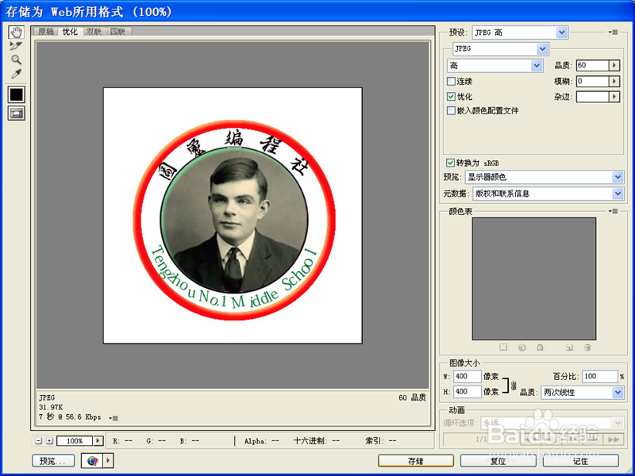Click the 60 品质 info text
The width and height of the screenshot is (635, 476).
(x=412, y=398)
